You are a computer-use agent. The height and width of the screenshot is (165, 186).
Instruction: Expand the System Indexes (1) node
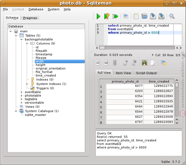point(27,84)
